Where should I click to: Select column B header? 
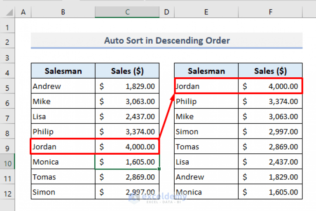[63, 12]
